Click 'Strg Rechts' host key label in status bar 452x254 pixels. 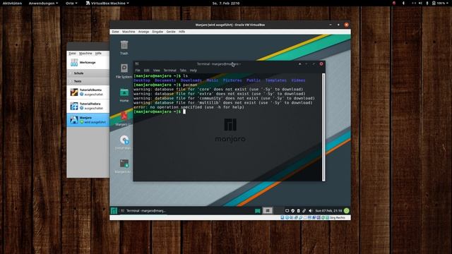point(338,218)
